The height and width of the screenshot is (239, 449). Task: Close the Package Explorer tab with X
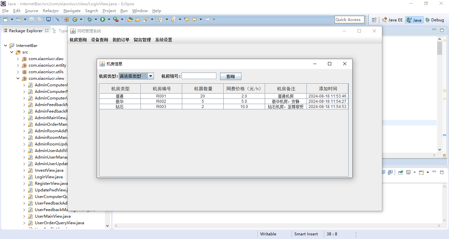pyautogui.click(x=47, y=31)
